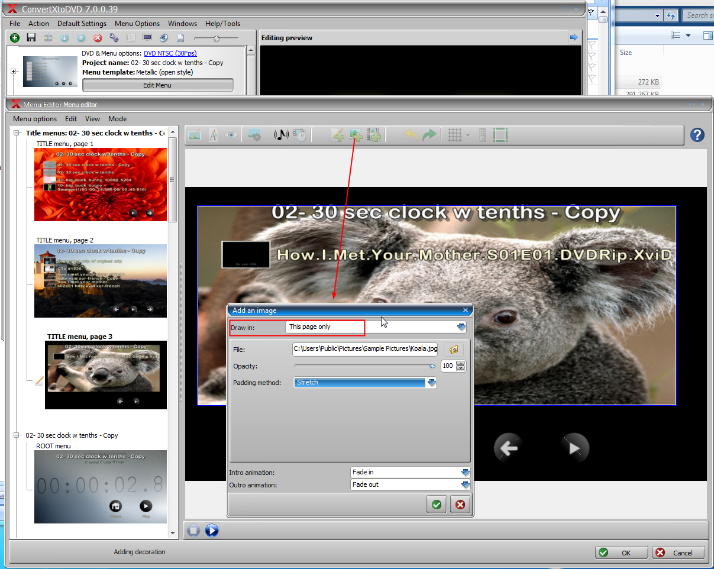This screenshot has height=569, width=714.
Task: Click the stop button below the preview
Action: [x=193, y=531]
